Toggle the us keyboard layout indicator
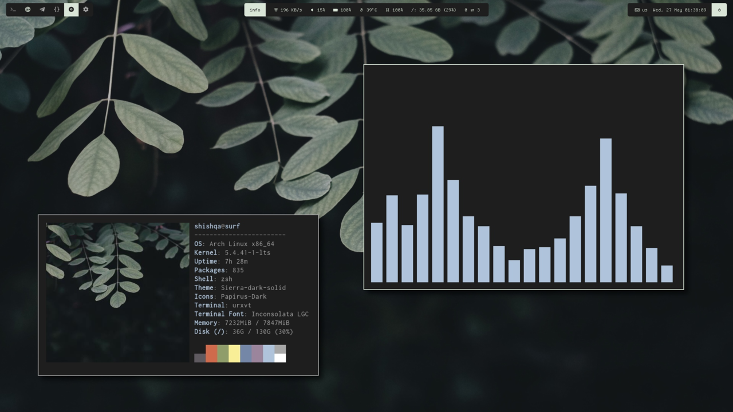733x412 pixels. 641,10
